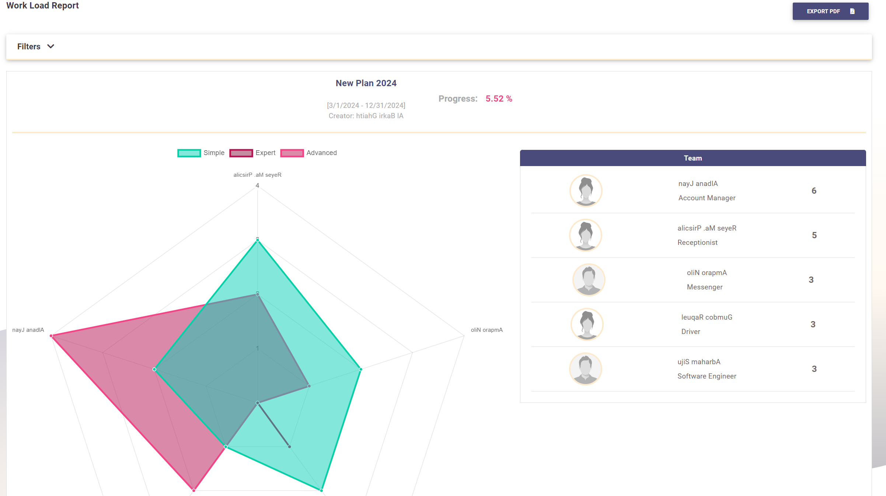
Task: Click nayJ anadlA avatar icon
Action: (586, 191)
